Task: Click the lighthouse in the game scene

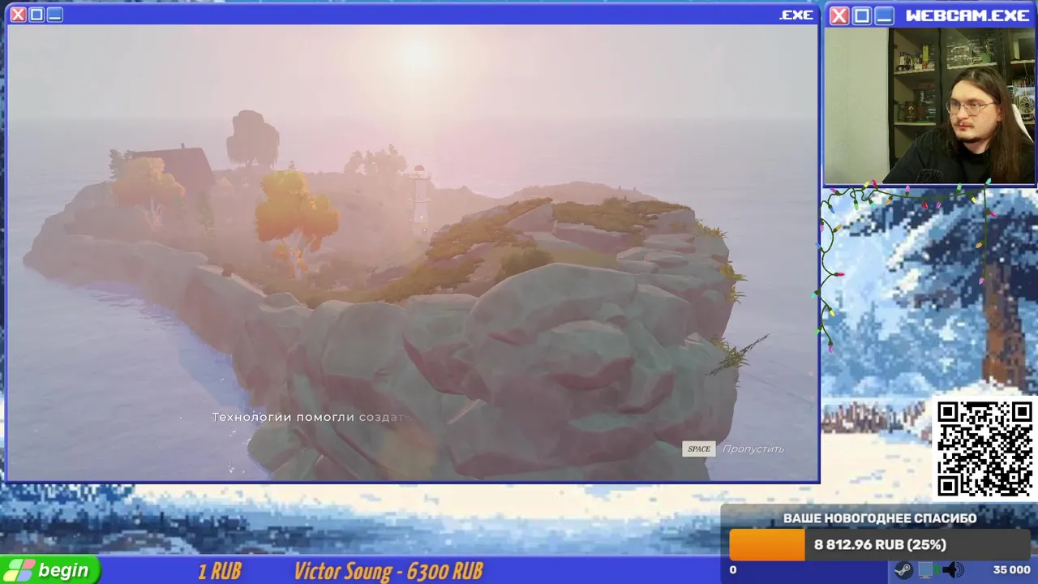Action: [419, 199]
